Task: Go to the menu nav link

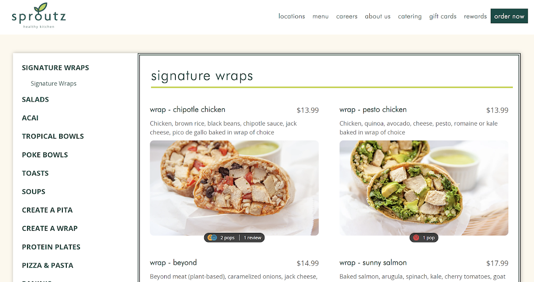Action: (x=320, y=16)
